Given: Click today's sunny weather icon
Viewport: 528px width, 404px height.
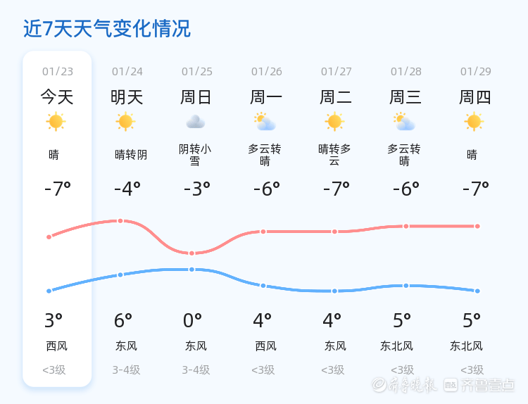Looking at the screenshot, I should 56,122.
